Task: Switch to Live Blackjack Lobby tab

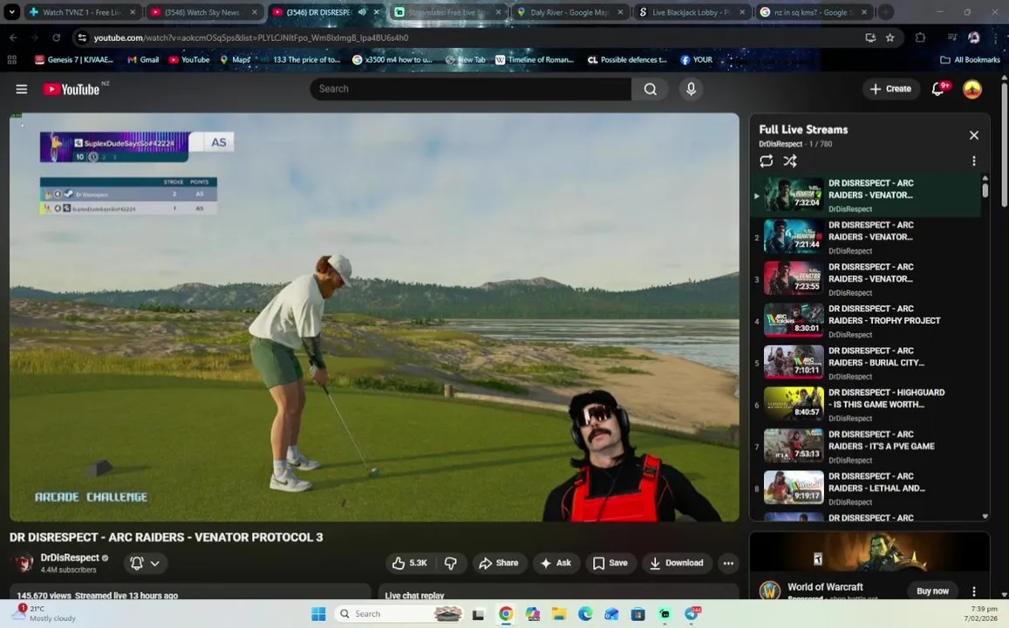Action: click(x=692, y=12)
